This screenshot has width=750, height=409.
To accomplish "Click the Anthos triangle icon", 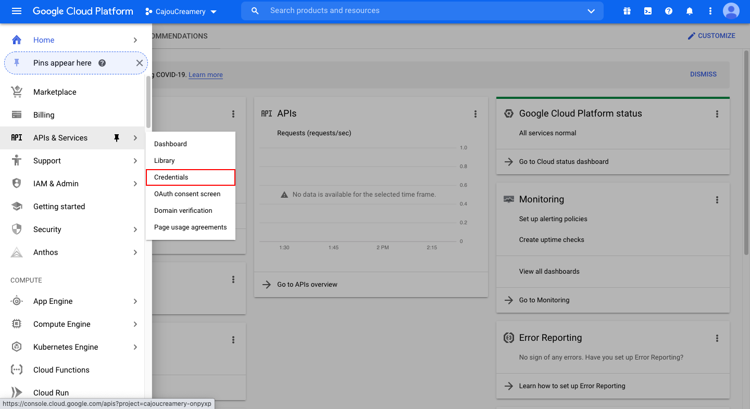I will coord(17,252).
